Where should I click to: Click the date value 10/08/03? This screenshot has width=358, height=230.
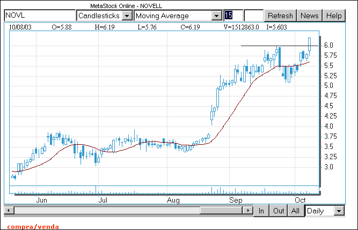coord(20,27)
